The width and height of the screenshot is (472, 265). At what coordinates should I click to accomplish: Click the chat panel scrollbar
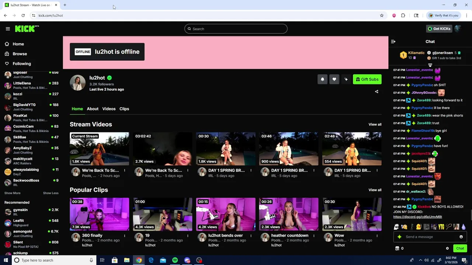click(x=471, y=215)
